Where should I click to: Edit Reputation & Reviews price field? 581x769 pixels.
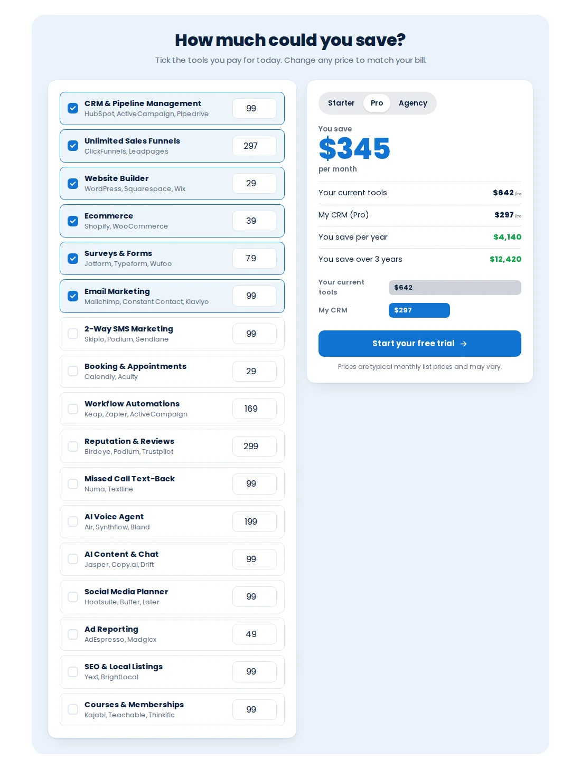(255, 446)
